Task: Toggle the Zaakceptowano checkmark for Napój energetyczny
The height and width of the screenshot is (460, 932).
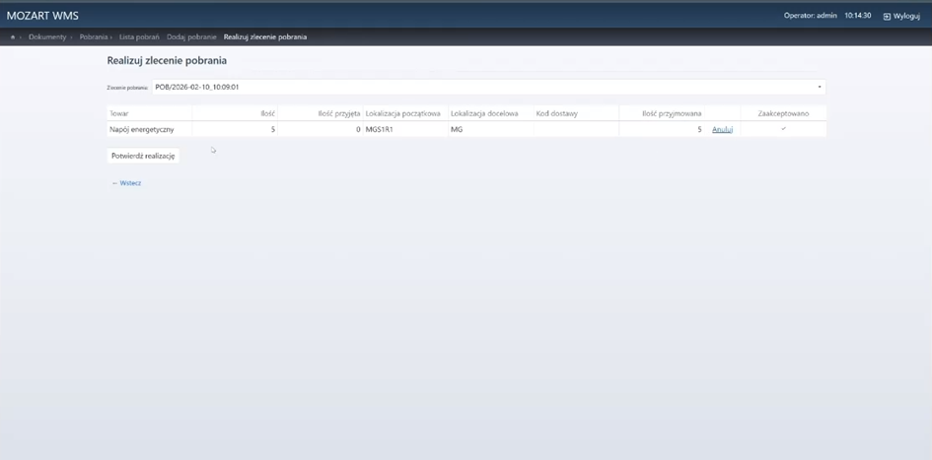Action: coord(783,129)
